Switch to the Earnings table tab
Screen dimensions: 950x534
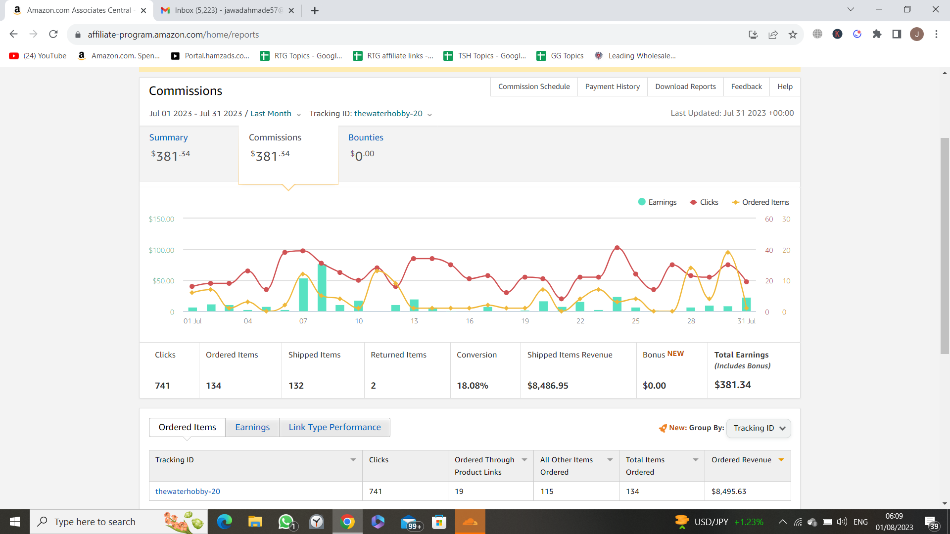(252, 427)
